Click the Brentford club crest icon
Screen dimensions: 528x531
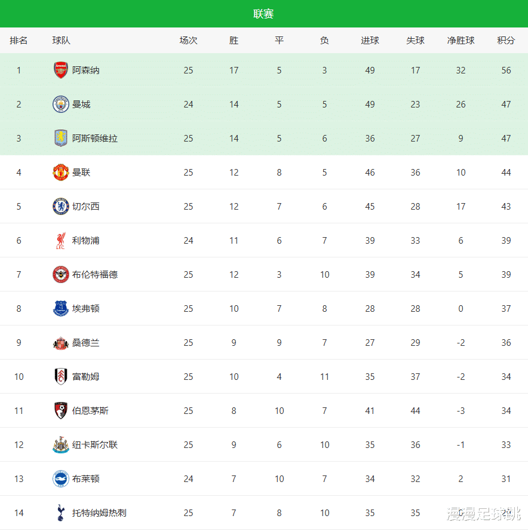(x=61, y=275)
